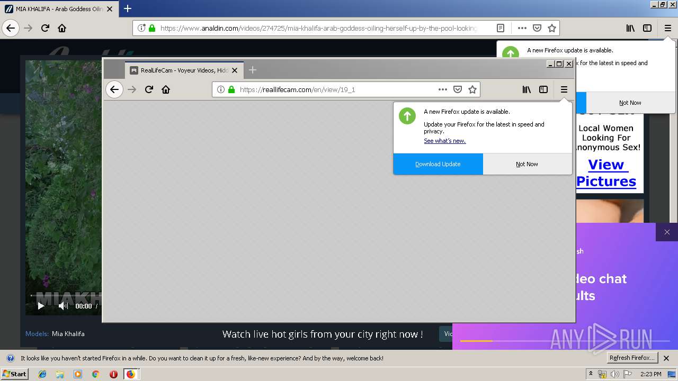Open home page in the front RealLifeCam window
The height and width of the screenshot is (381, 678).
click(x=166, y=89)
